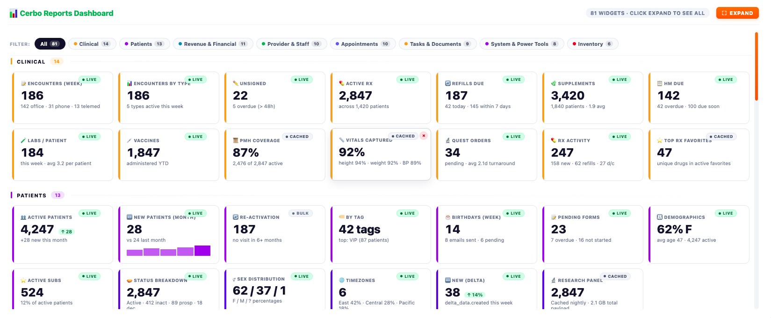Click the '524' Active Subs value
The image size is (771, 318).
tap(32, 292)
